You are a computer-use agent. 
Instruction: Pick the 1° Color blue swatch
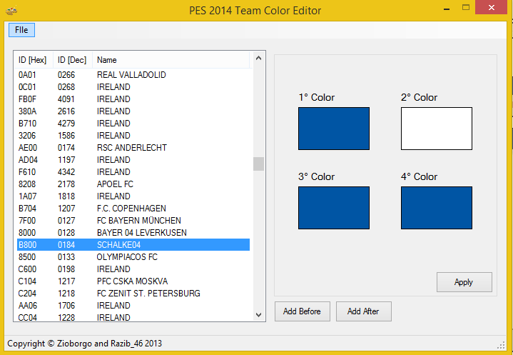pyautogui.click(x=333, y=129)
